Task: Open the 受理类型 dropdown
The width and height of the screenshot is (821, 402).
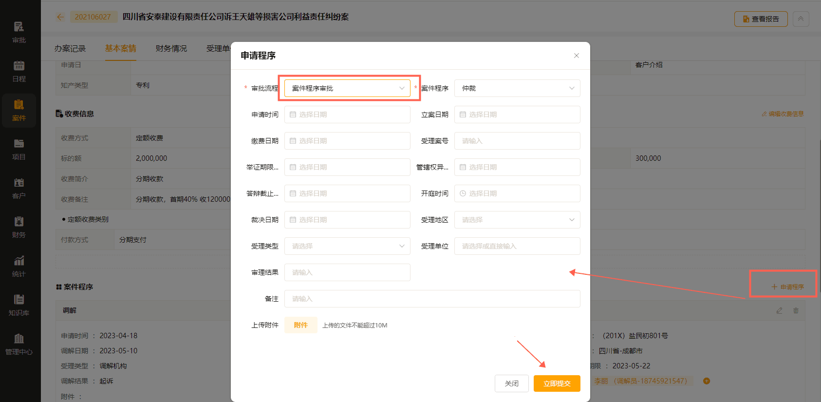Action: coord(347,246)
